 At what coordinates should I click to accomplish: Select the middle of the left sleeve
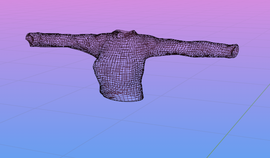64,41
